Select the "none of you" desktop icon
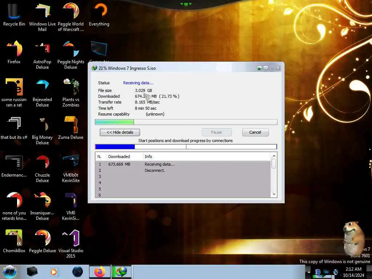 pyautogui.click(x=14, y=206)
